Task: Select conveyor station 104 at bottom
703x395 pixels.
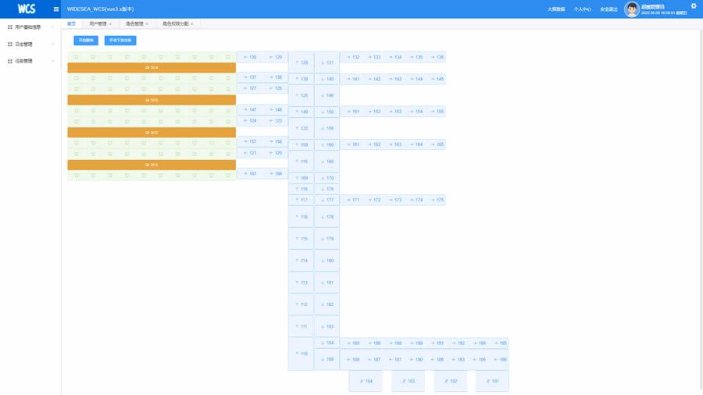Action: 366,381
